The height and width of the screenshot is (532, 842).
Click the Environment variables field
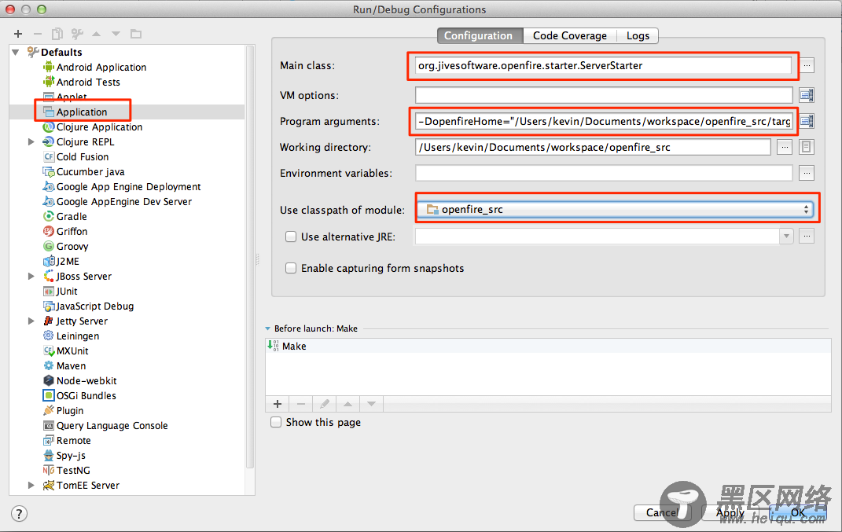tap(604, 173)
